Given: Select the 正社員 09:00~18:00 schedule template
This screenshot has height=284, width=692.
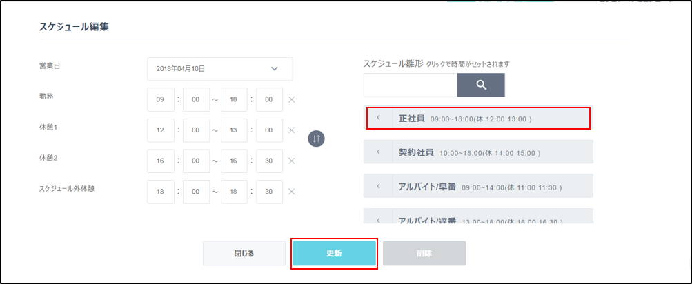Looking at the screenshot, I should pos(483,118).
